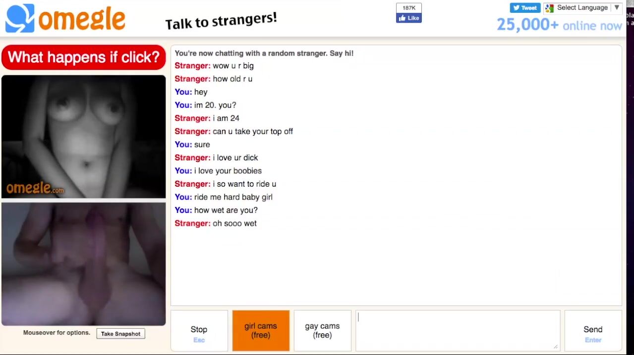Focus the chat message input box

458,331
